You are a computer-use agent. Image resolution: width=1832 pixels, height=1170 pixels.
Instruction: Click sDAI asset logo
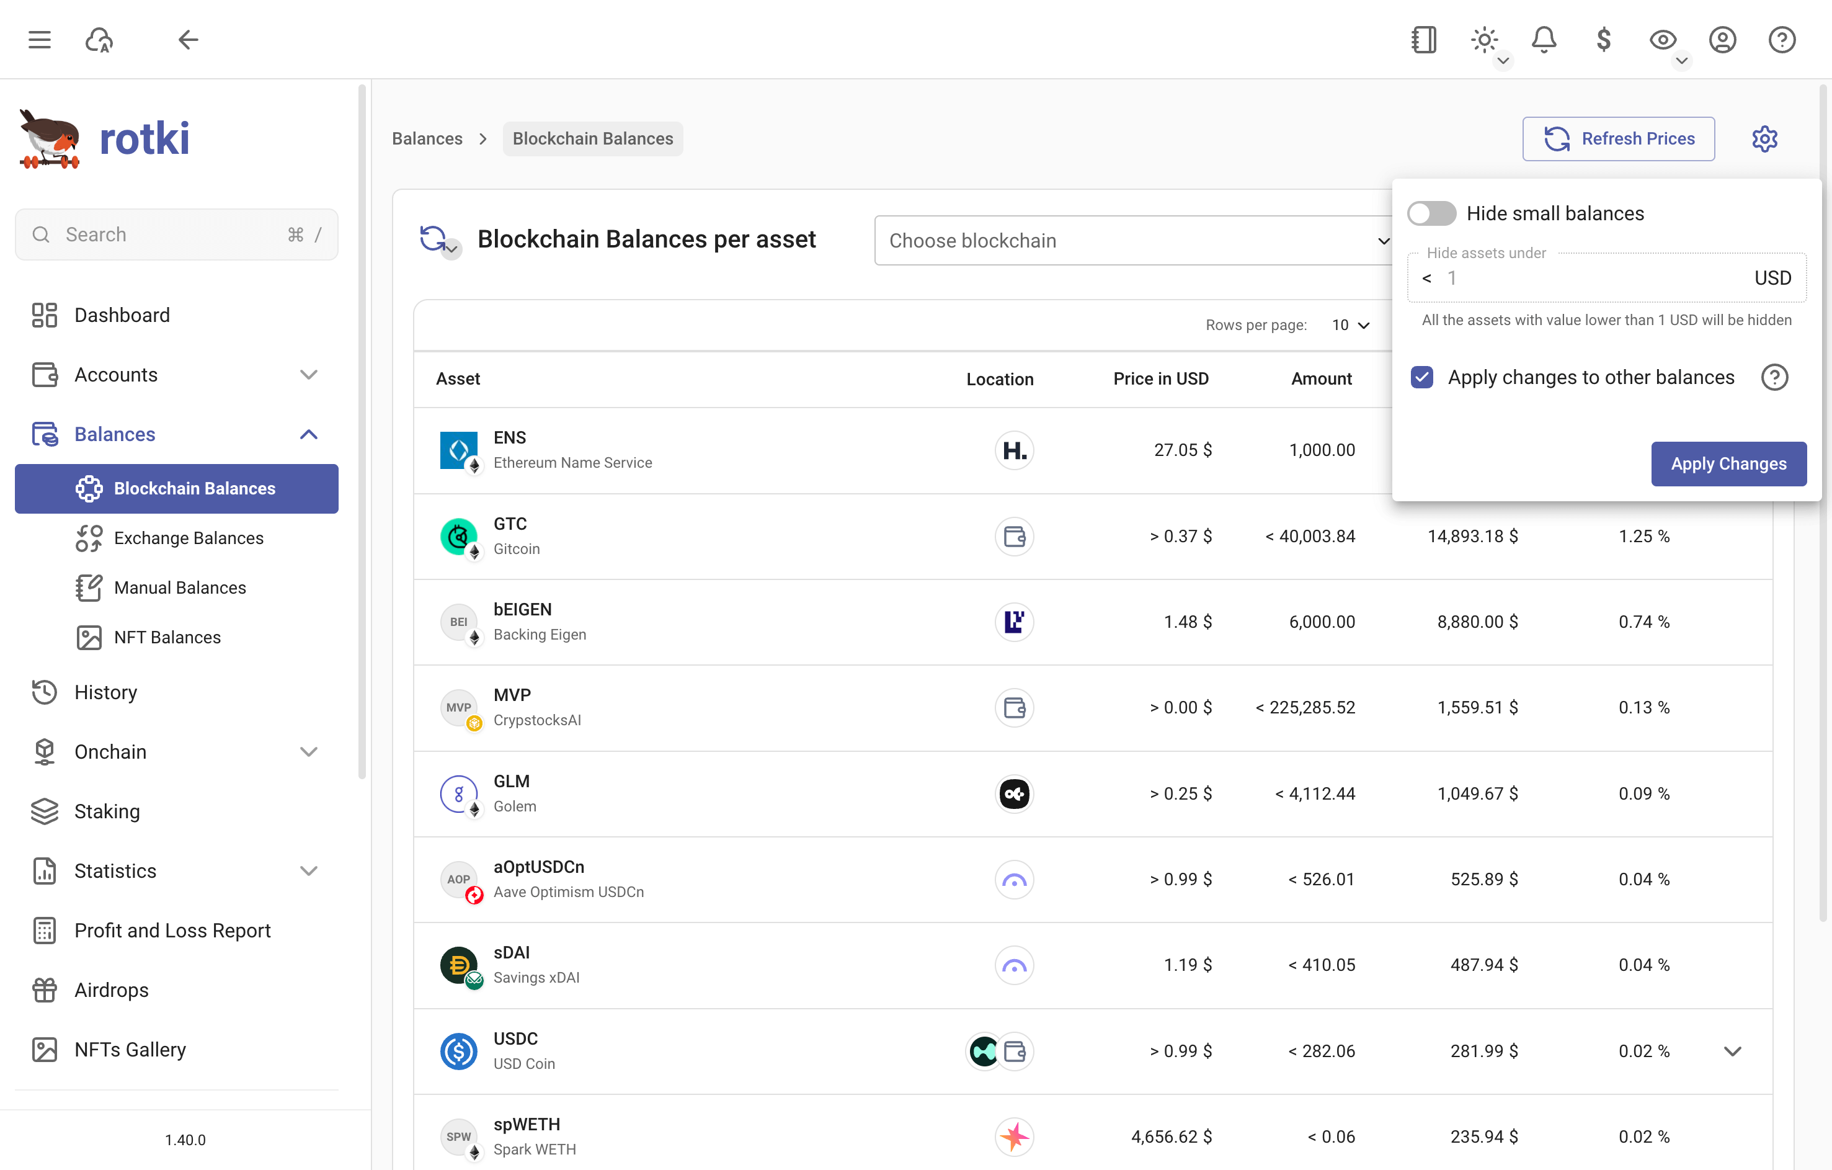459,965
